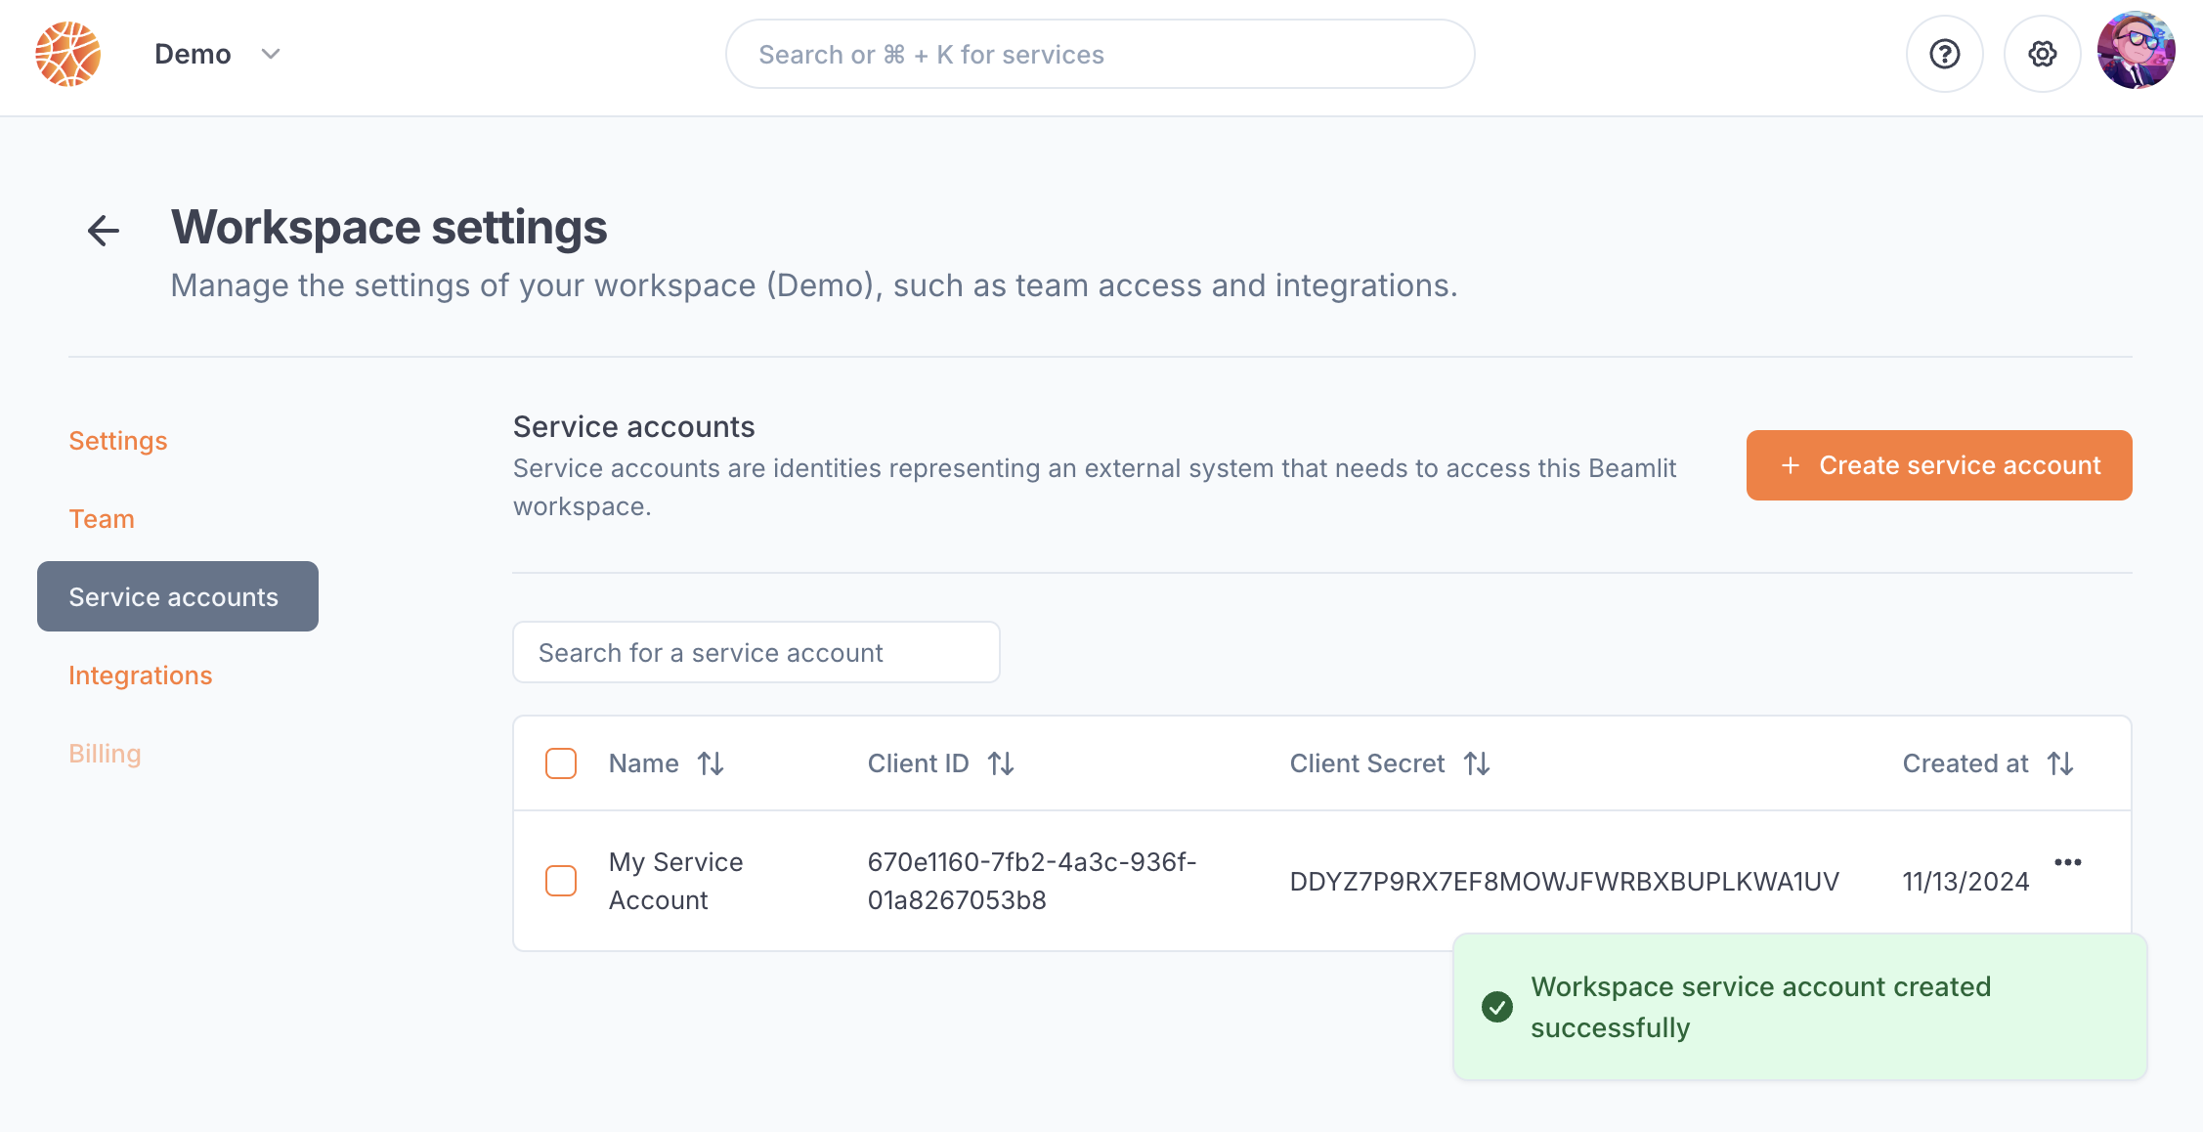
Task: Click the global services search bar
Action: tap(1100, 55)
